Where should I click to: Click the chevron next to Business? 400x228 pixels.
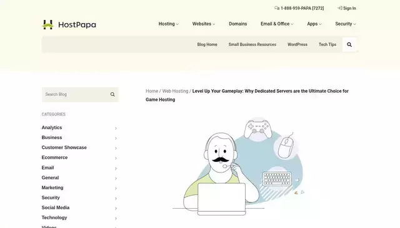click(116, 138)
